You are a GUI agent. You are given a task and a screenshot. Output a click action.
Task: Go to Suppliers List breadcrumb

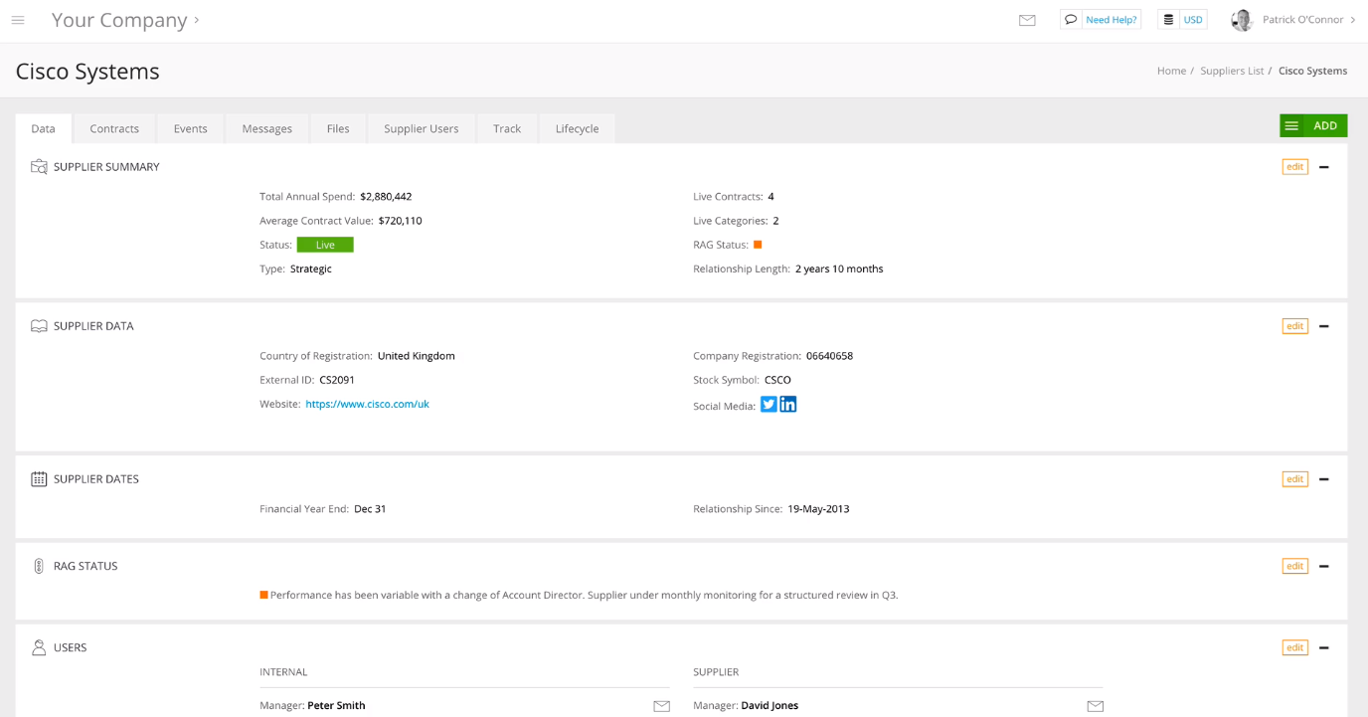(x=1232, y=71)
